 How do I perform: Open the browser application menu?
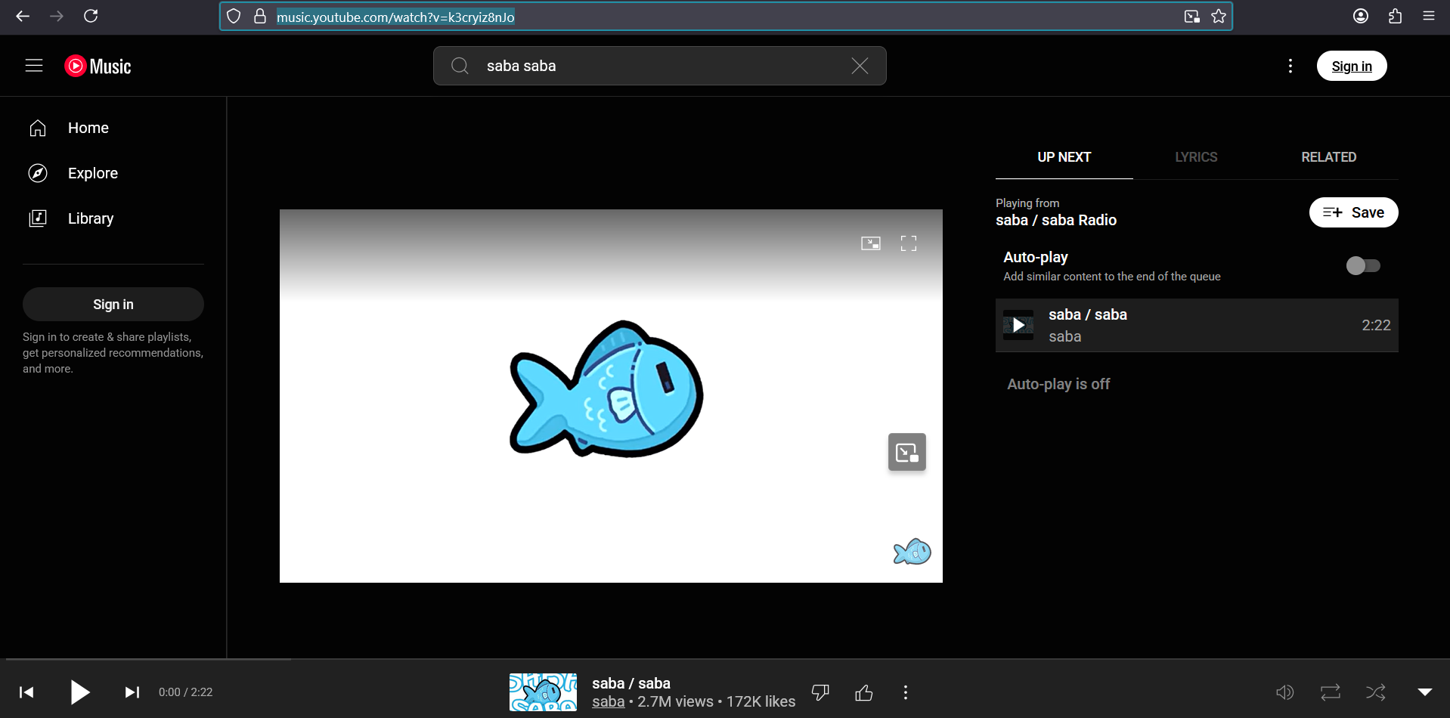[x=1429, y=16]
